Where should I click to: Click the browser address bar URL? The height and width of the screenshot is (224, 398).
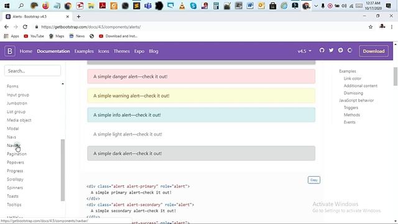91,27
